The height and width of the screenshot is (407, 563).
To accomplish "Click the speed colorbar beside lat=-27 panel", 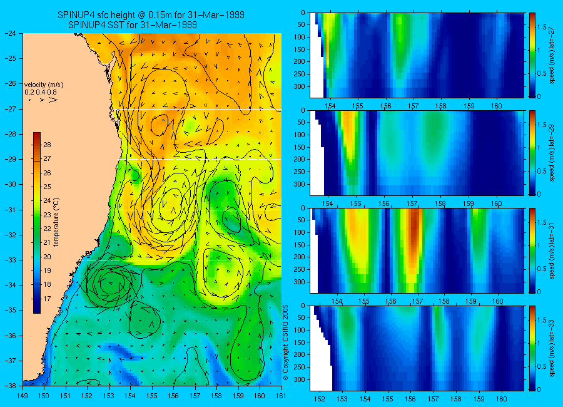I will [532, 55].
